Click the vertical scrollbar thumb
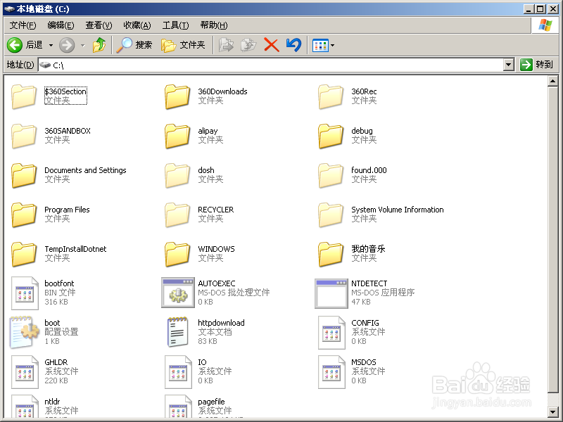This screenshot has width=563, height=422. 553,239
